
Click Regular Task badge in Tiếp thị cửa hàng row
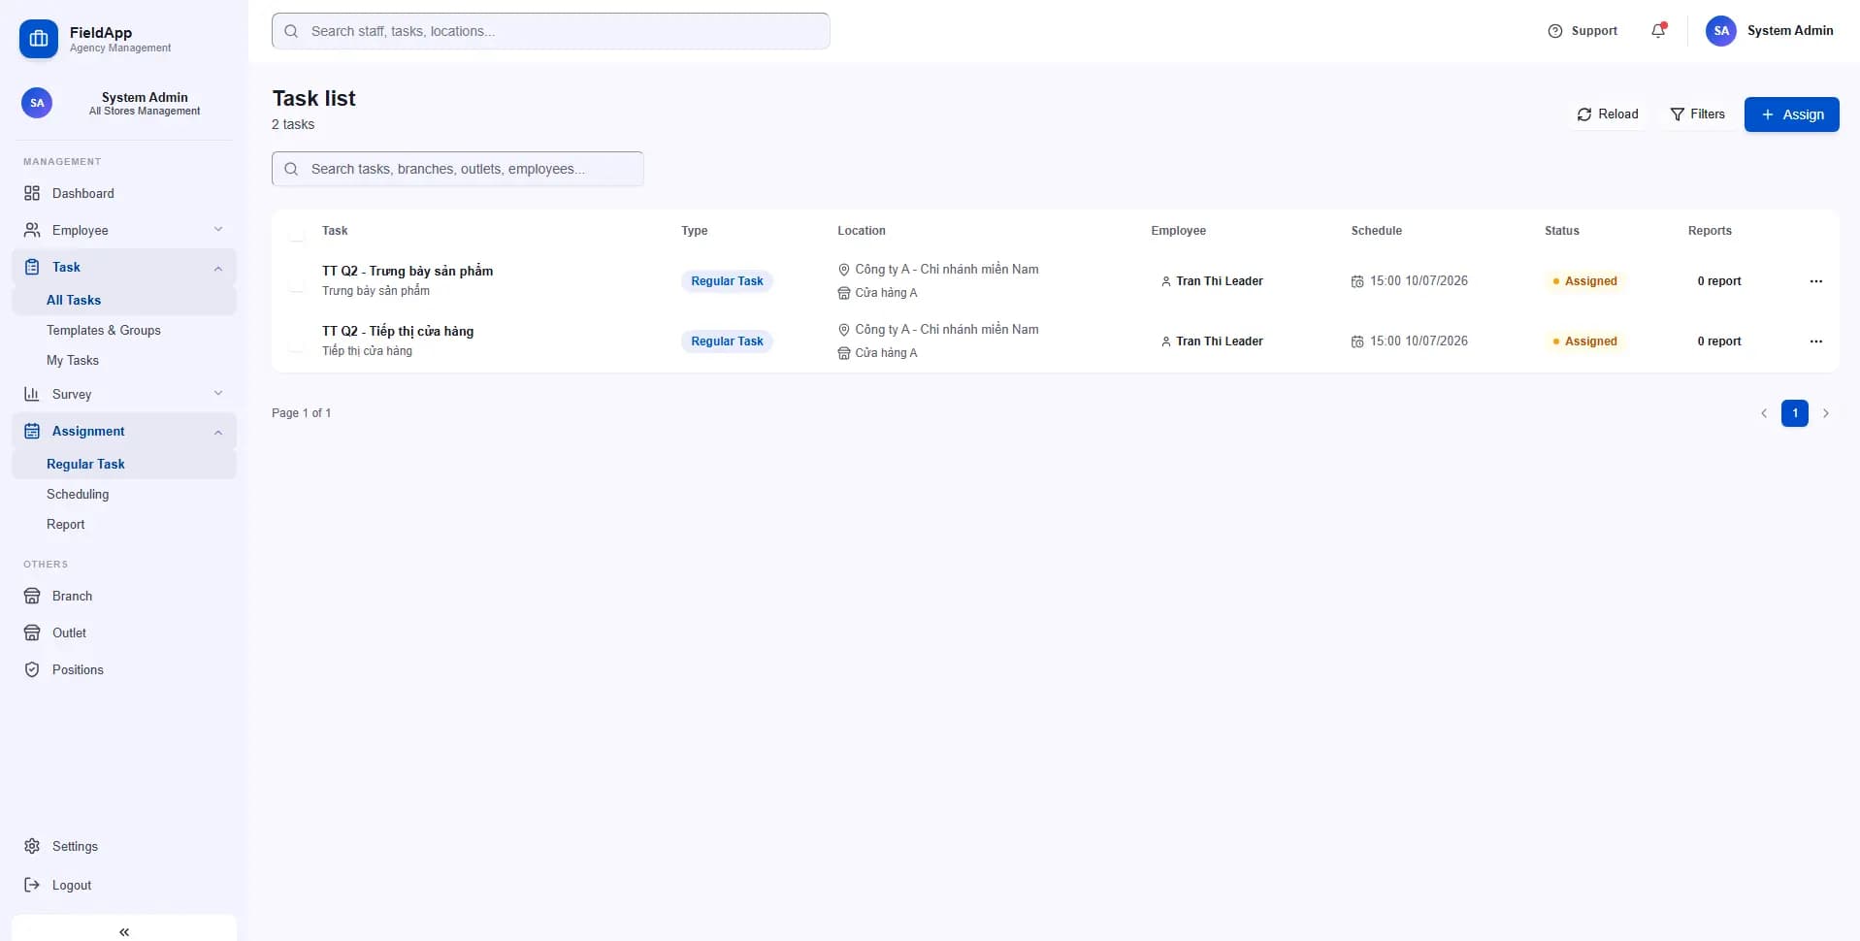pos(727,341)
